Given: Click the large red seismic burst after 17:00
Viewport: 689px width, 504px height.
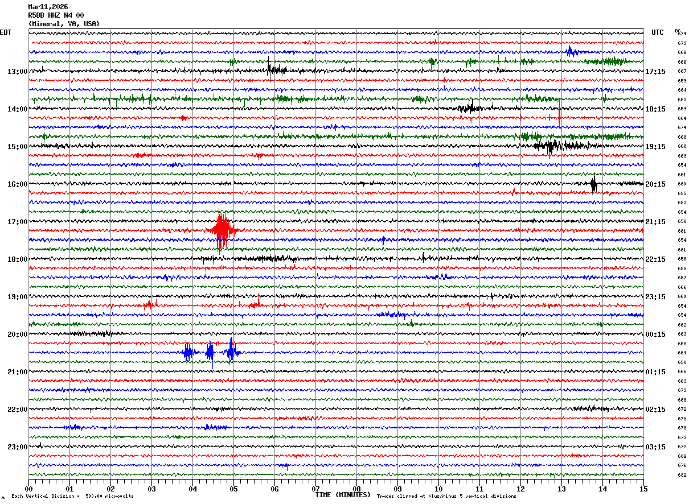Looking at the screenshot, I should click(222, 230).
